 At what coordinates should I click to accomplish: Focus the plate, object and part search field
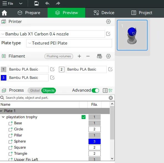tap(56, 98)
